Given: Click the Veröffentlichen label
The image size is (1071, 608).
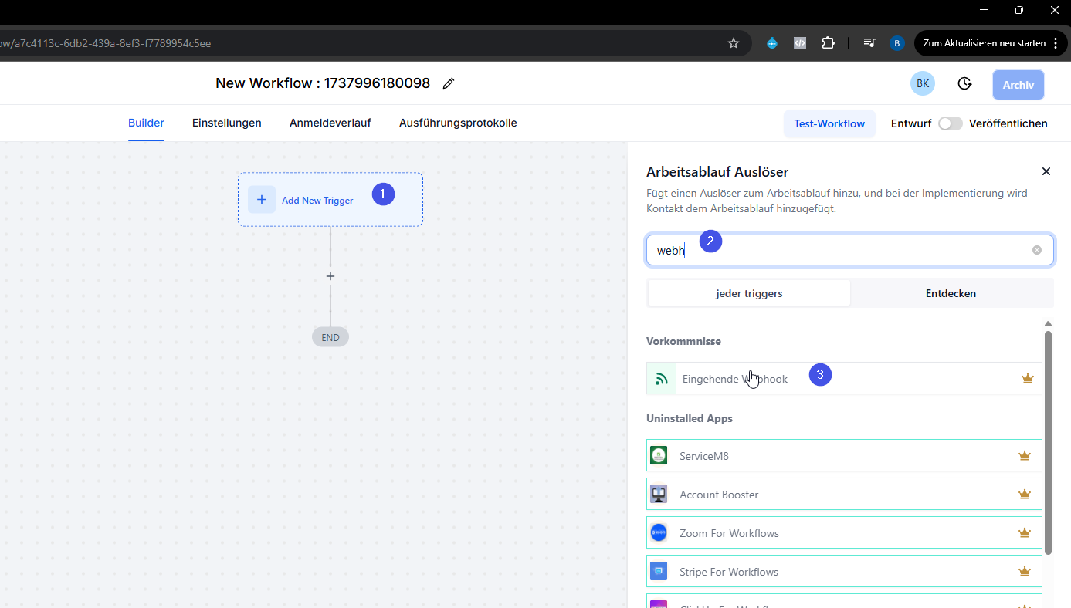Looking at the screenshot, I should (x=1008, y=123).
